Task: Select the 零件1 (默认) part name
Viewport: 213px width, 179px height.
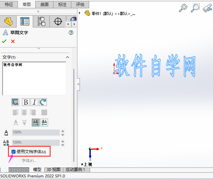Action: pyautogui.click(x=102, y=14)
